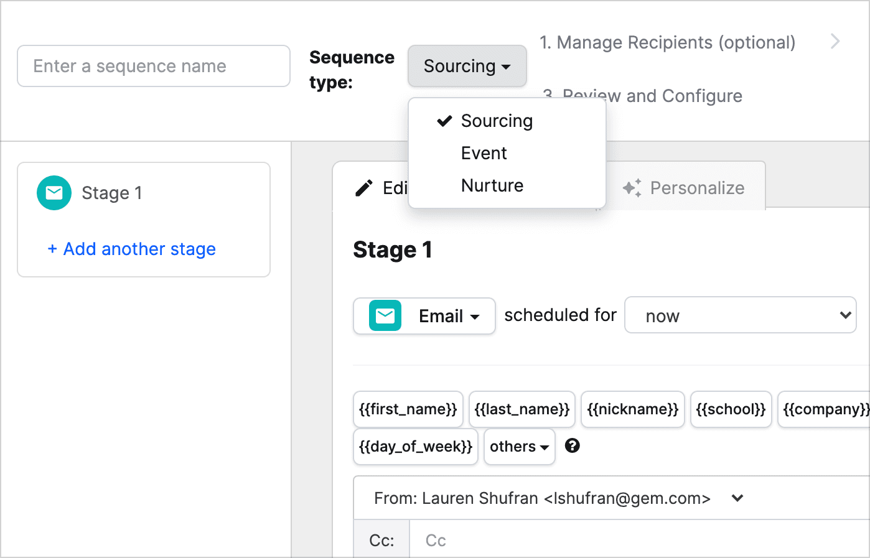The width and height of the screenshot is (870, 558).
Task: Click the teal envelope icon on Stage 1 card
Action: [x=54, y=193]
